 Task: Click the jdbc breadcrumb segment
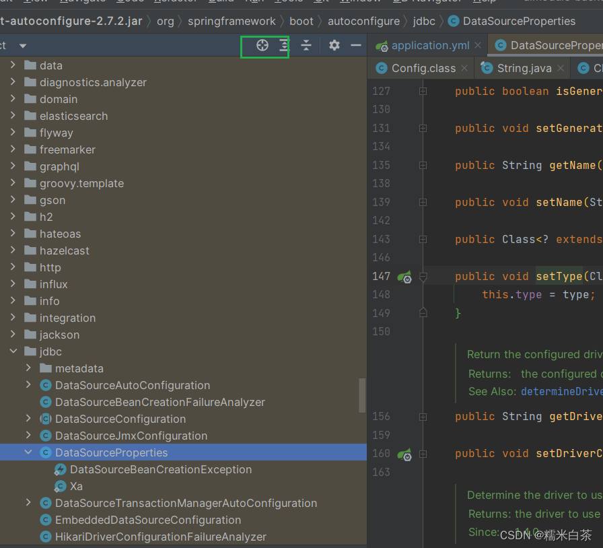(424, 21)
